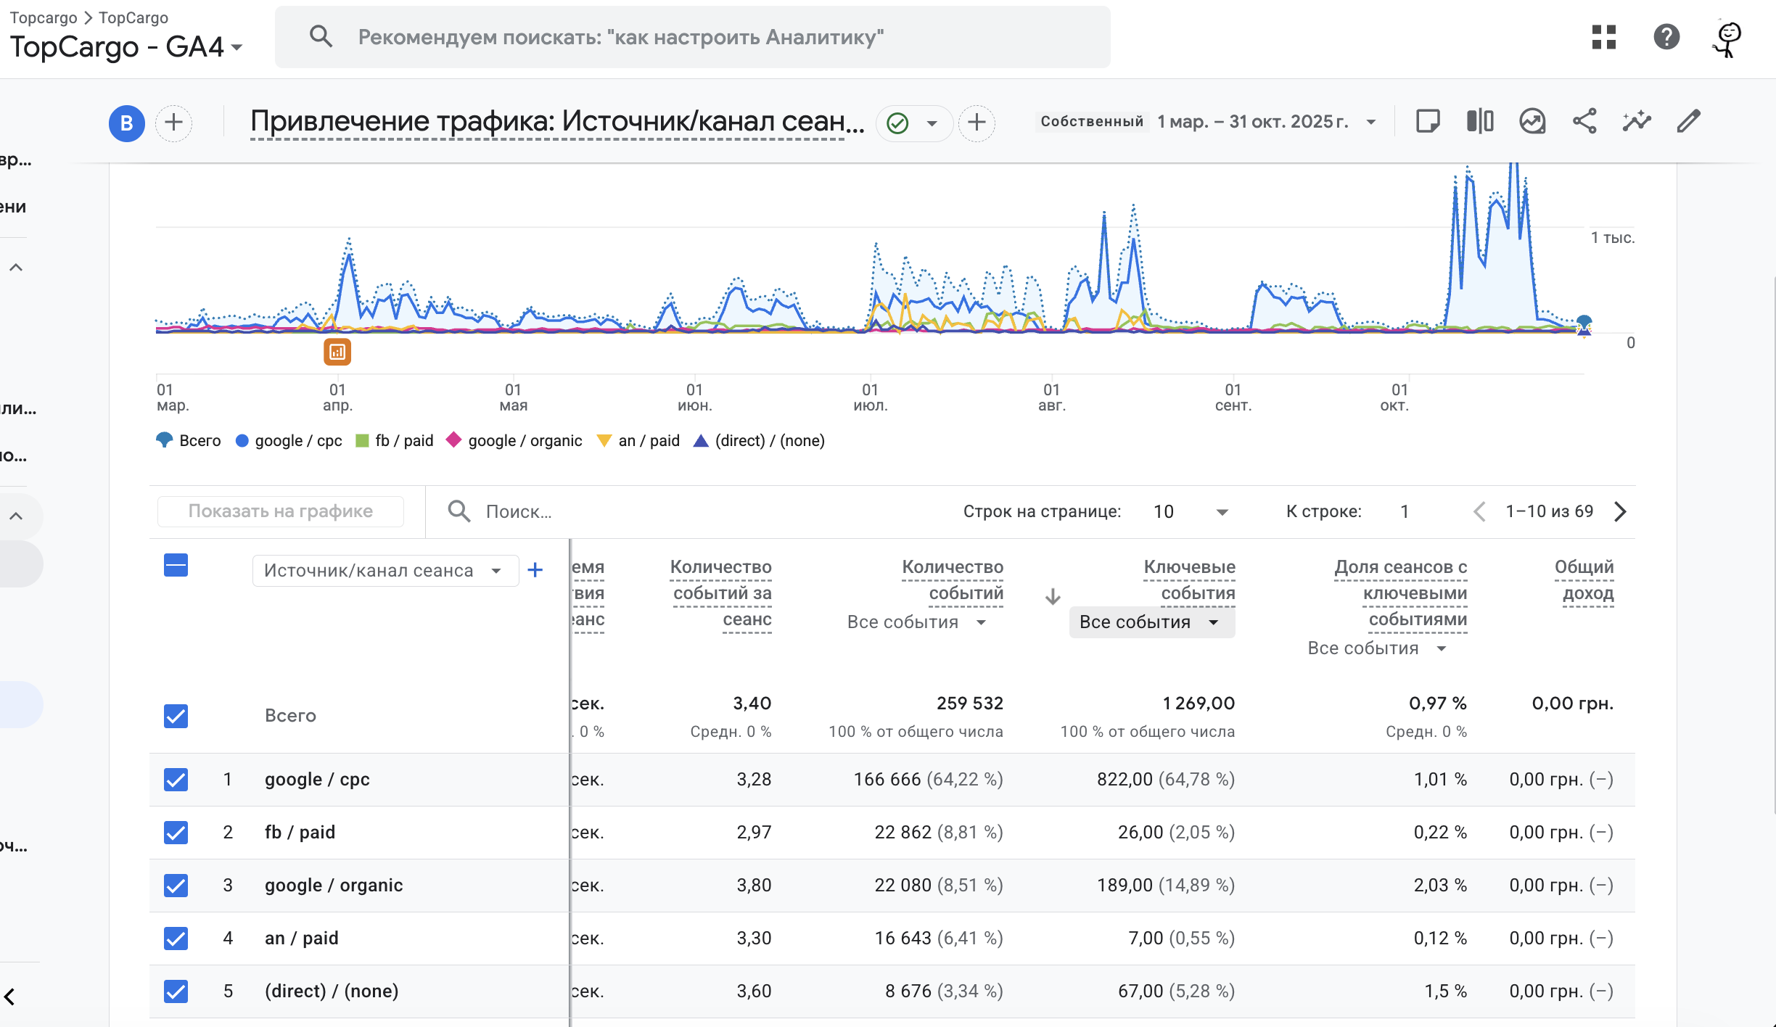The image size is (1776, 1027).
Task: Open the Источник/канал сеанса dimension dropdown
Action: click(385, 571)
